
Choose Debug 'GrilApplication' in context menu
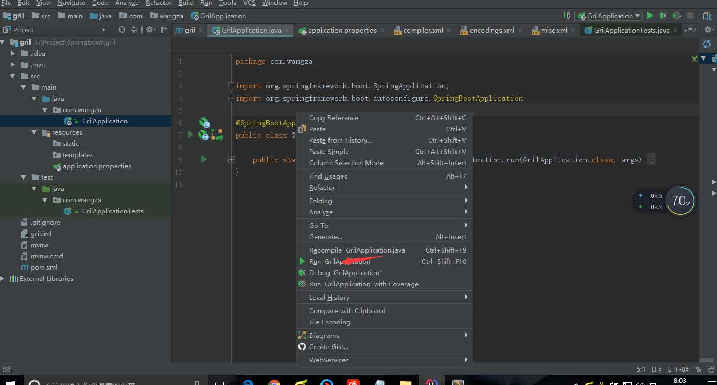pyautogui.click(x=384, y=272)
